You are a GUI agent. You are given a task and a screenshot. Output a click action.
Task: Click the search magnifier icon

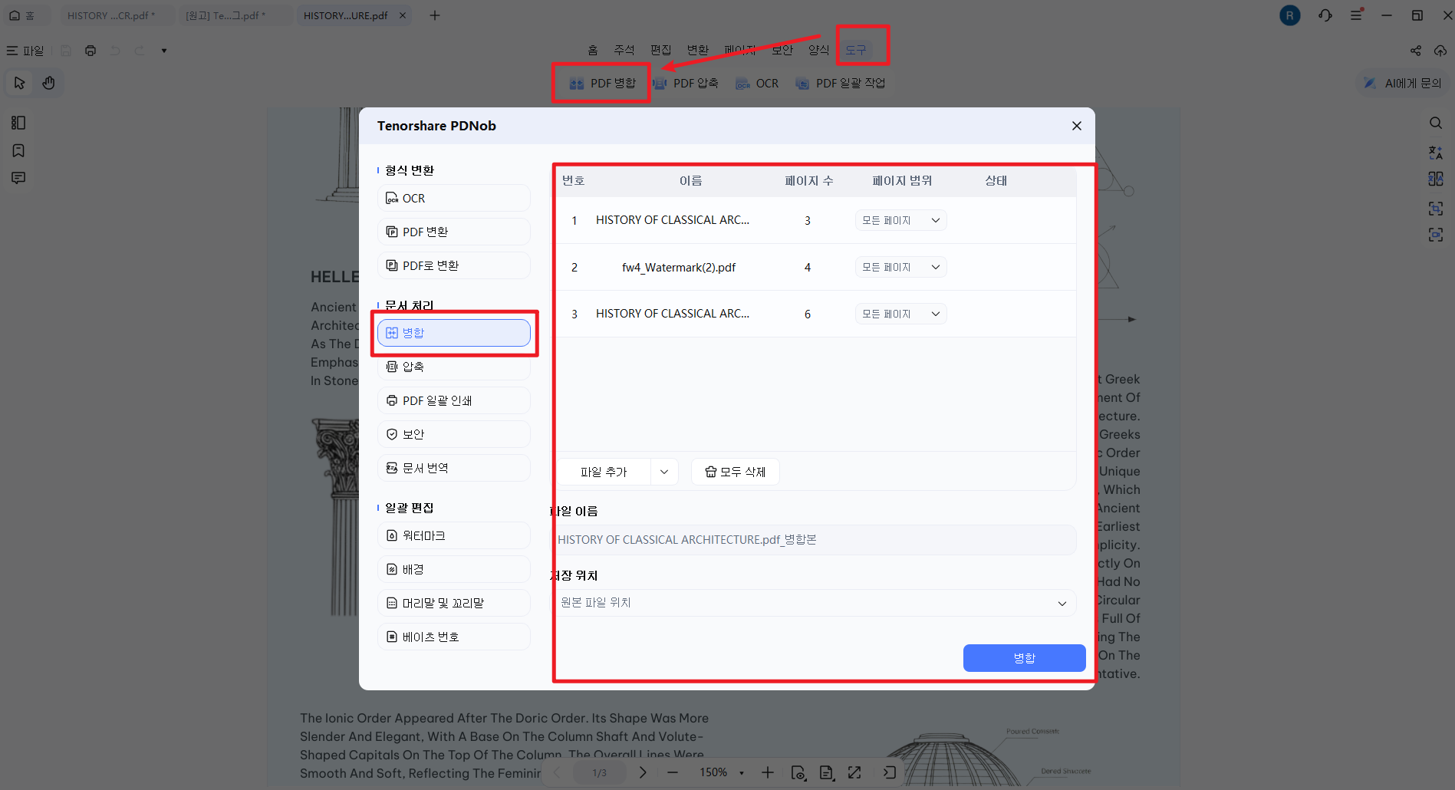(1436, 123)
